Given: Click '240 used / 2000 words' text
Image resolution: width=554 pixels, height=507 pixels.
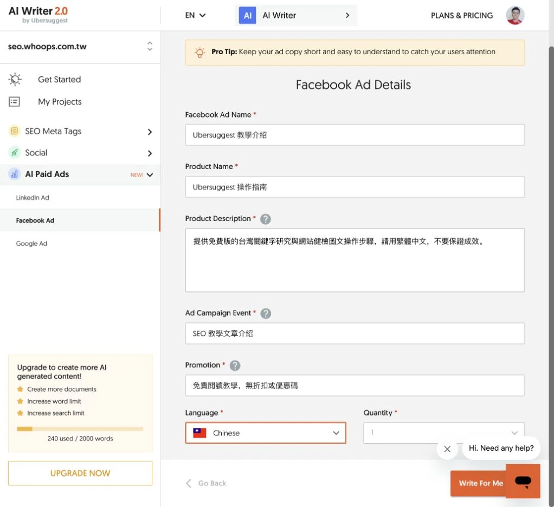Looking at the screenshot, I should pyautogui.click(x=80, y=439).
